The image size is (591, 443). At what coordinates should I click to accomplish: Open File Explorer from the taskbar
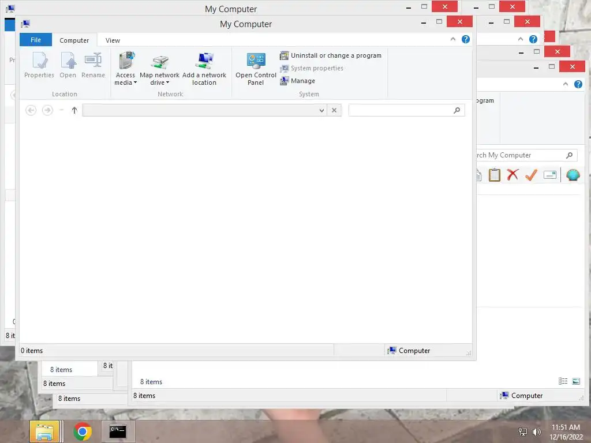click(45, 431)
